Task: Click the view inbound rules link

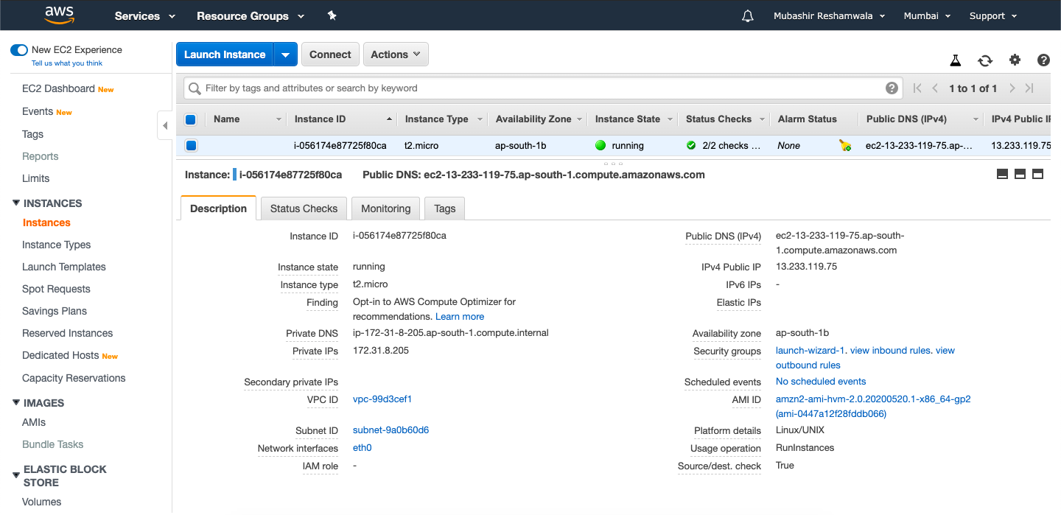Action: point(891,351)
